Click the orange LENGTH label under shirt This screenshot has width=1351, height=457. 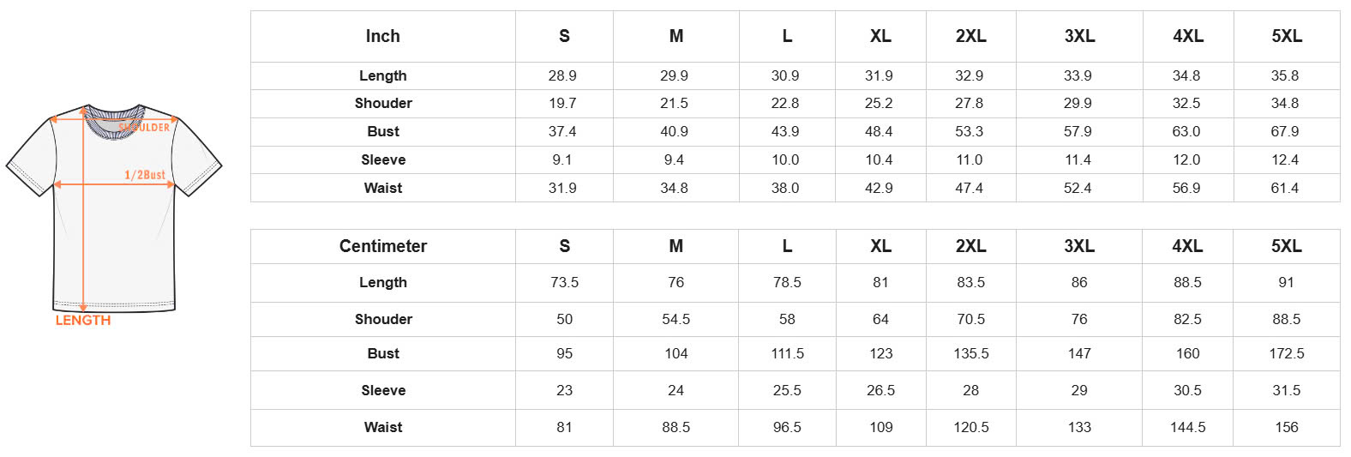pyautogui.click(x=83, y=321)
